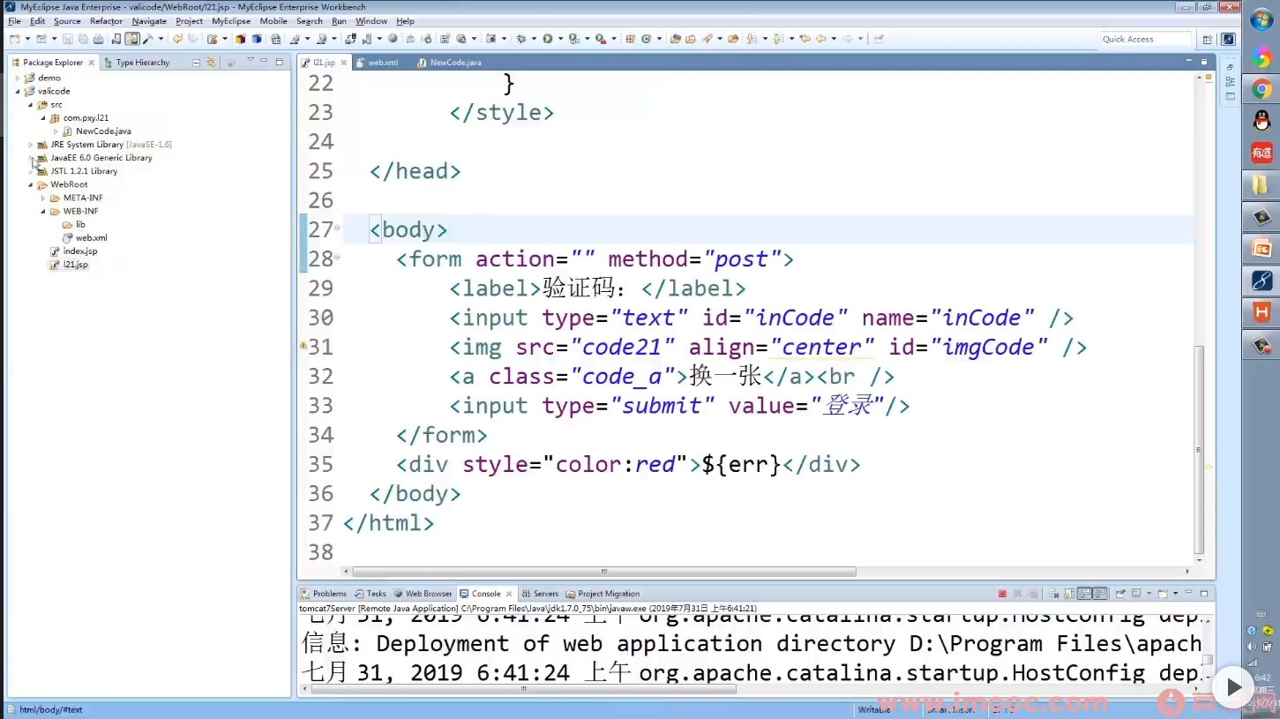Click the Windows Start orb
1280x719 pixels.
1261,20
